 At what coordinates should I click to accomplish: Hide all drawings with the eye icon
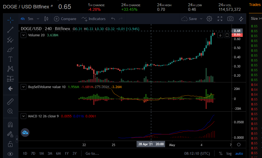coord(10,154)
